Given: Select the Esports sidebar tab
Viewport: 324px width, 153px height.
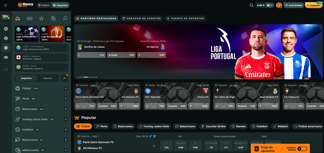Looking at the screenshot, I should point(48,78).
